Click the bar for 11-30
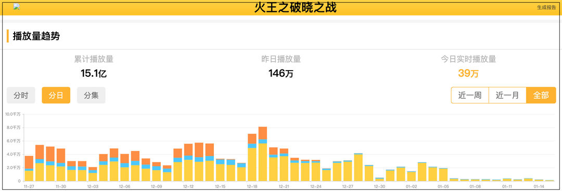This screenshot has height=192, width=562. (61, 165)
